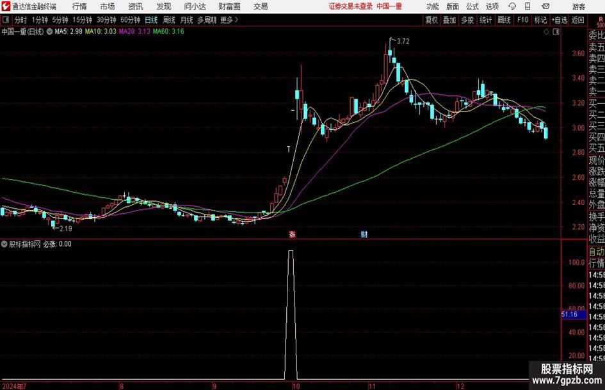Open the 行情 menu

coord(79,6)
